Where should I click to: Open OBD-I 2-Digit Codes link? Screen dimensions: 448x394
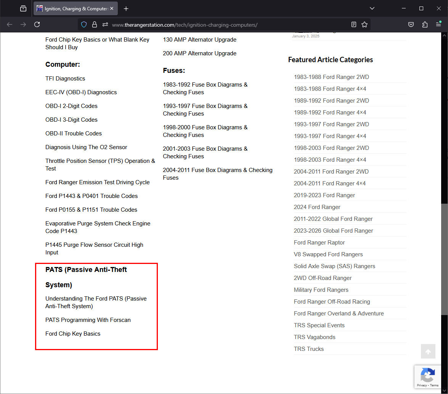71,106
